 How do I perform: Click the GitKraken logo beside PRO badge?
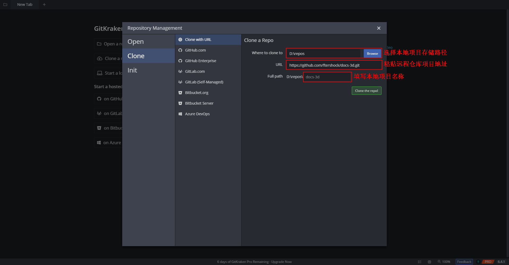(x=478, y=262)
